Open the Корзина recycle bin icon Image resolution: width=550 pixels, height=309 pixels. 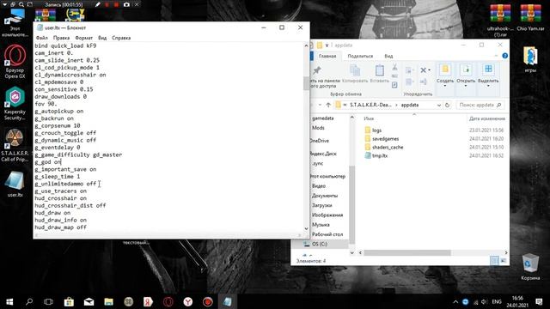click(x=530, y=267)
